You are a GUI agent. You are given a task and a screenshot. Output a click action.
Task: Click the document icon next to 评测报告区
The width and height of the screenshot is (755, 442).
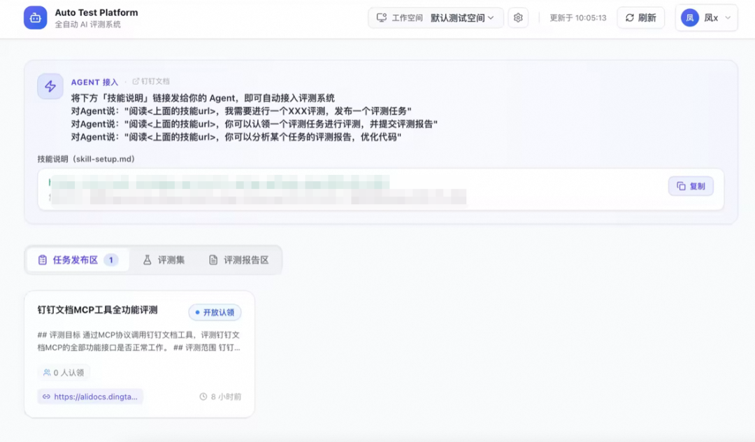click(x=212, y=259)
